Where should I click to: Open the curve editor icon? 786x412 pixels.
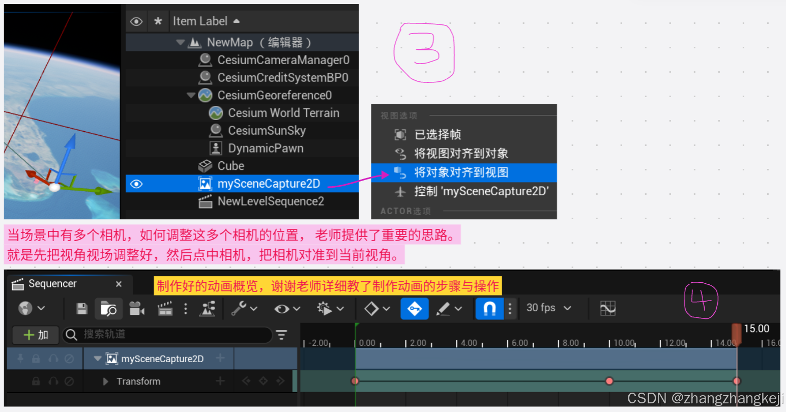pyautogui.click(x=608, y=309)
